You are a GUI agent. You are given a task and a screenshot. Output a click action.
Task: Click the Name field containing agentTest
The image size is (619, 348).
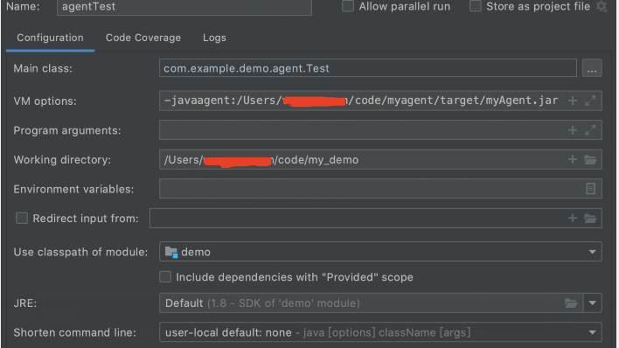[x=184, y=7]
